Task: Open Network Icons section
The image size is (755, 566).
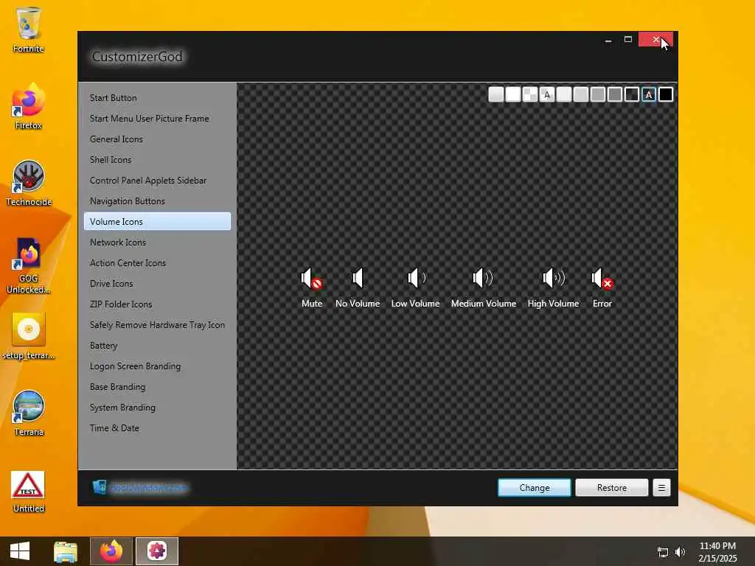Action: pos(157,242)
